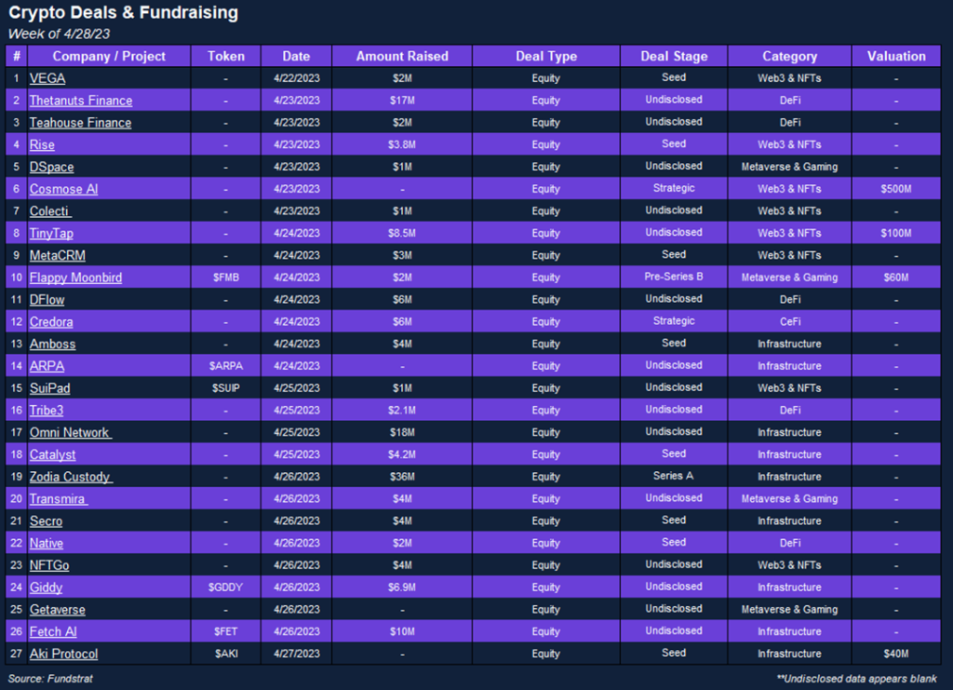Click the Native link
Image resolution: width=953 pixels, height=690 pixels.
point(47,544)
